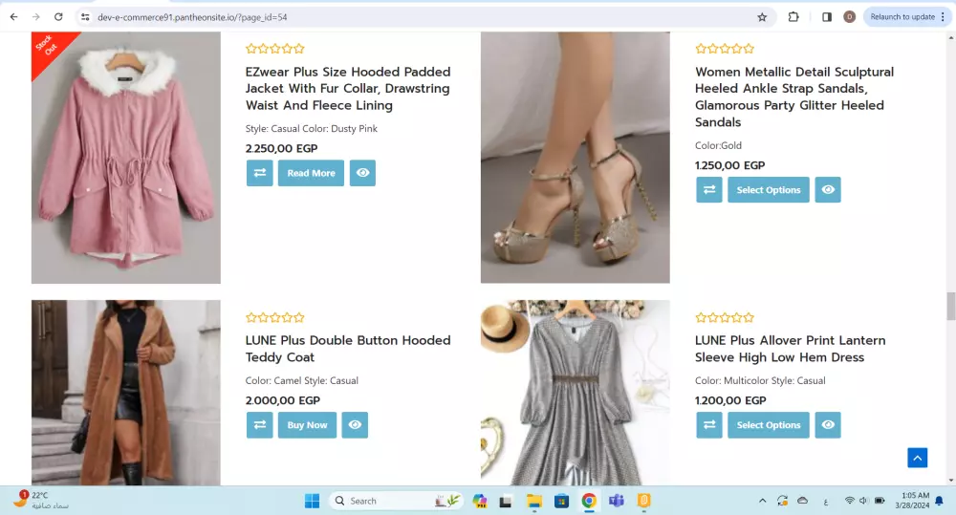Image resolution: width=956 pixels, height=515 pixels.
Task: Click the Color:Gold description text
Action: (x=718, y=145)
